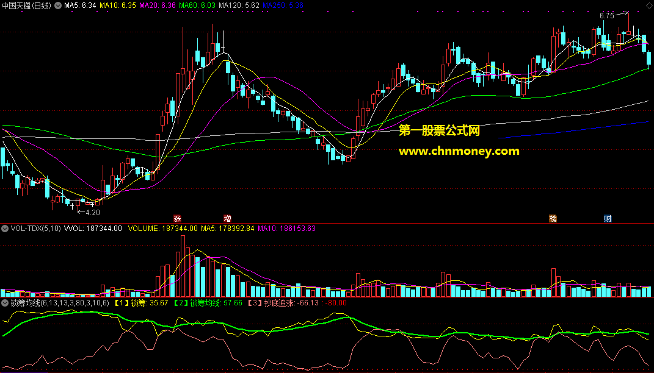654x373 pixels.
Task: Open dropdown beside 锁筹均线 indicator name
Action: [x=5, y=303]
